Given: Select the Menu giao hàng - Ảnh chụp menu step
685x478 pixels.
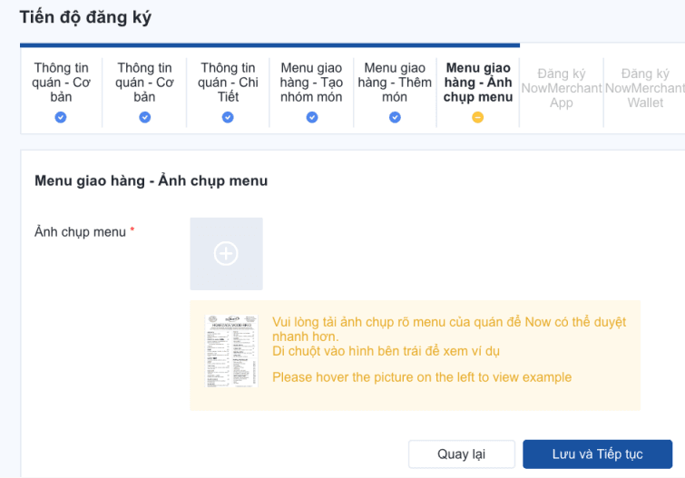Looking at the screenshot, I should [478, 83].
